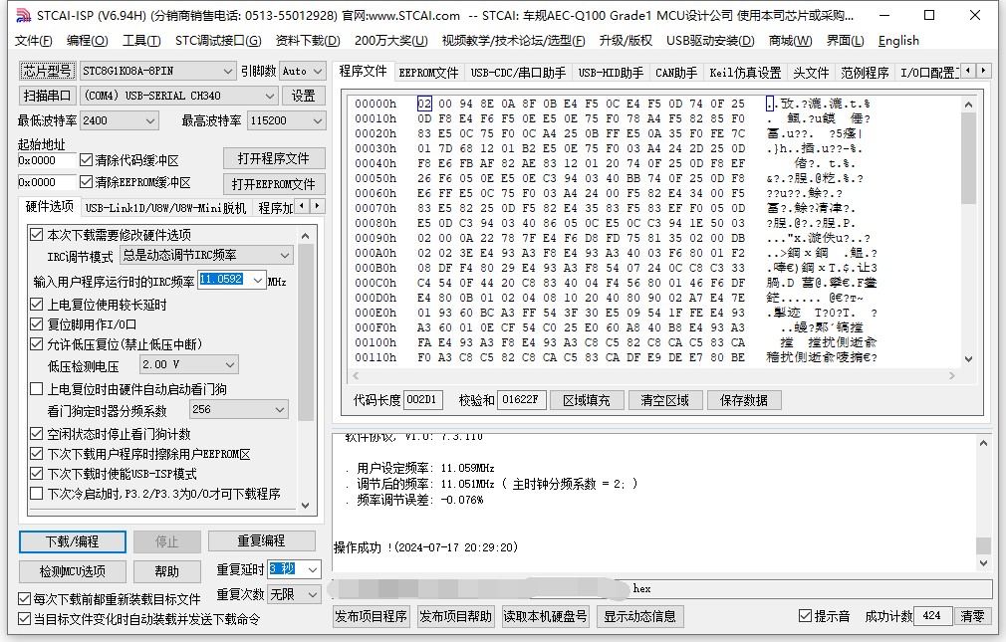Toggle 清除EEPROM缓冲区 checkbox

click(86, 182)
